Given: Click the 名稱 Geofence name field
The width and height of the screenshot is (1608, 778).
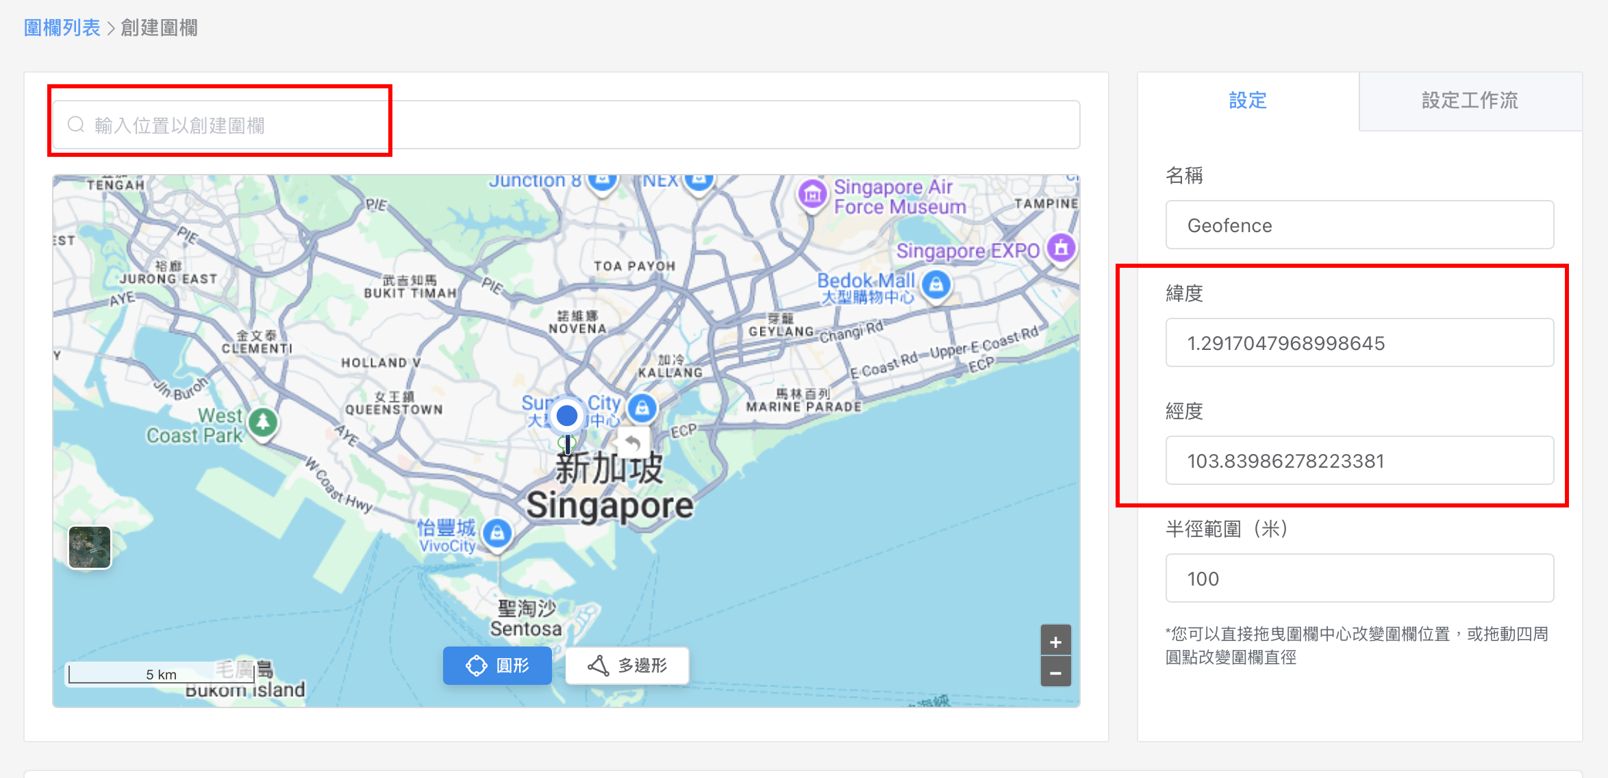Looking at the screenshot, I should tap(1359, 225).
